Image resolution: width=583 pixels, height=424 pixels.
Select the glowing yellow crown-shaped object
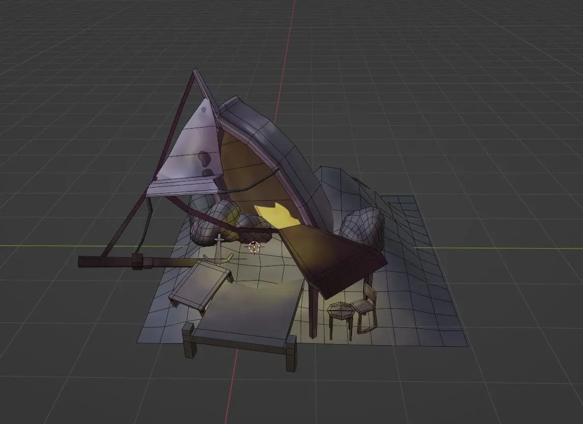pyautogui.click(x=278, y=216)
